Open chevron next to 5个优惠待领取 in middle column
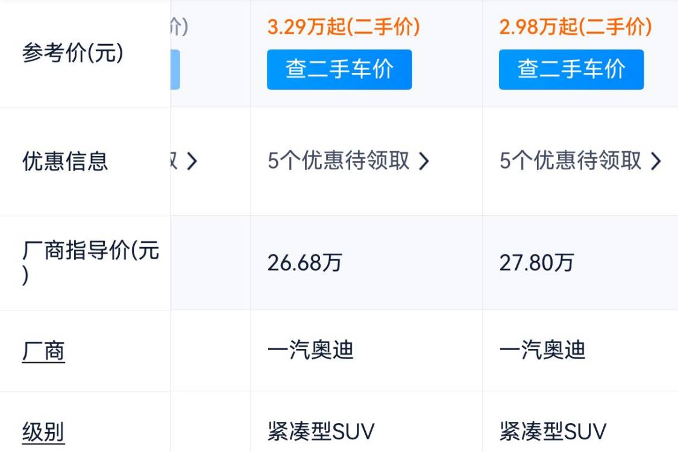Screen dimensions: 678x452 [424, 162]
